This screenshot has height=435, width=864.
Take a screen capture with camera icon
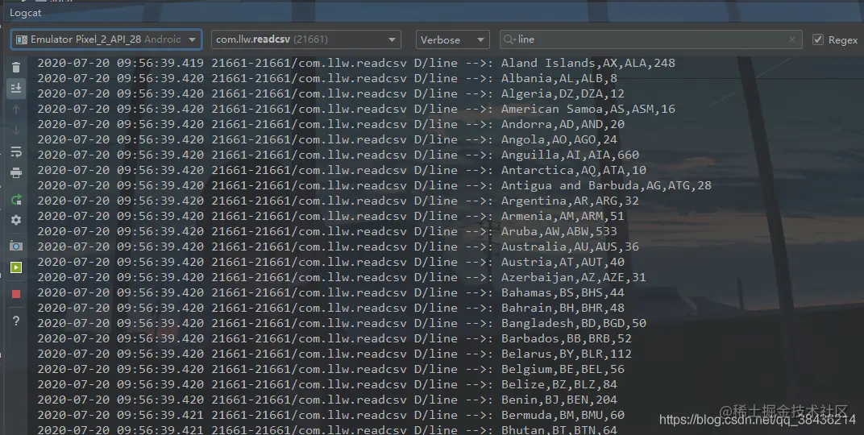16,246
